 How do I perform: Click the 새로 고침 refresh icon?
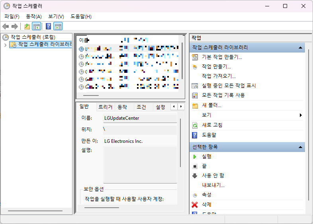(195, 125)
